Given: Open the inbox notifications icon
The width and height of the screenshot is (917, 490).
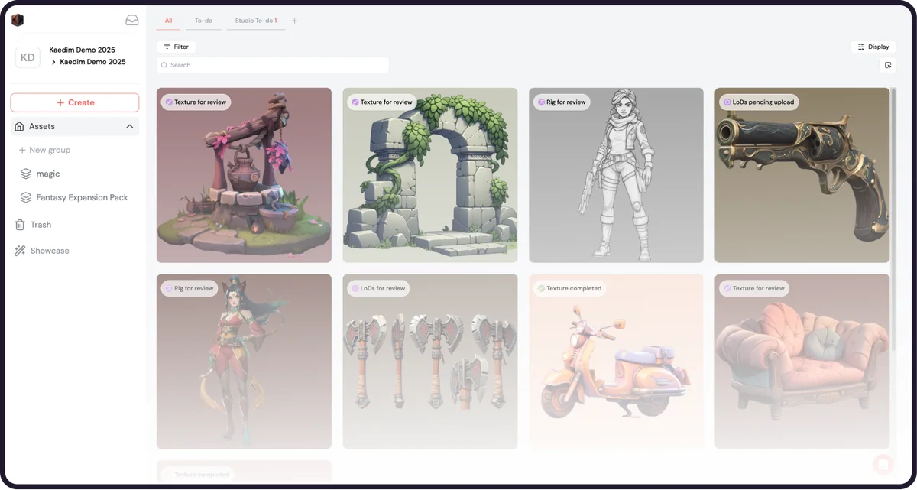Looking at the screenshot, I should (131, 19).
